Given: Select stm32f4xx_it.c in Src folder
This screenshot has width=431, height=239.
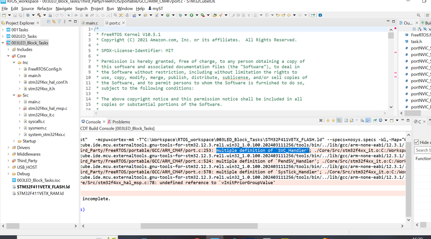Looking at the screenshot, I should (x=41, y=115).
